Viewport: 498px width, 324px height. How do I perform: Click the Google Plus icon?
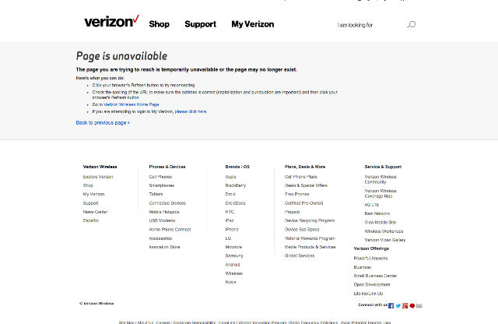(405, 305)
